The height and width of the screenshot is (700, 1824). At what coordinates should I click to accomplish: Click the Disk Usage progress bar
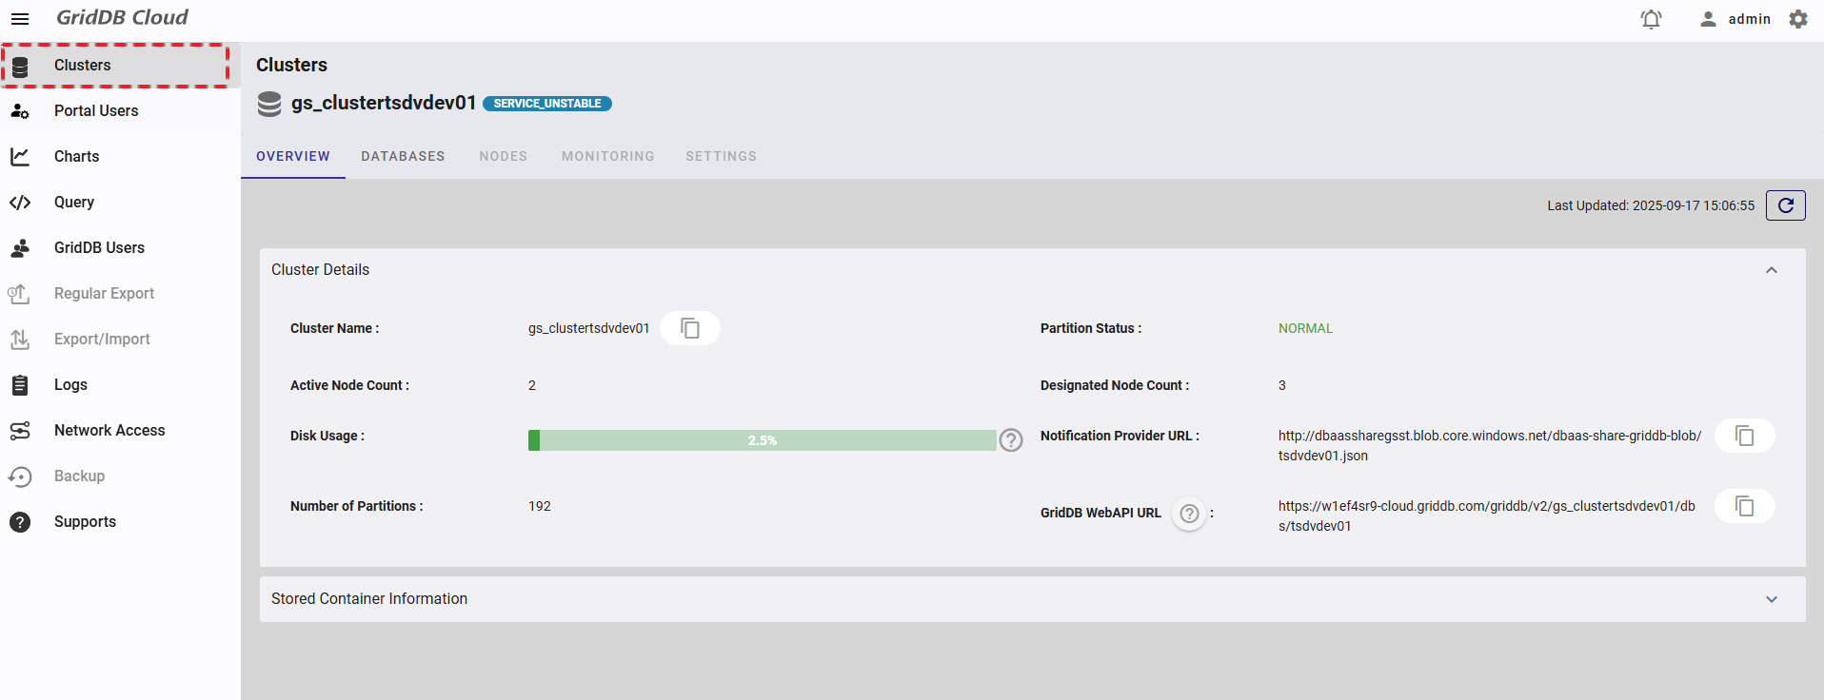coord(762,440)
